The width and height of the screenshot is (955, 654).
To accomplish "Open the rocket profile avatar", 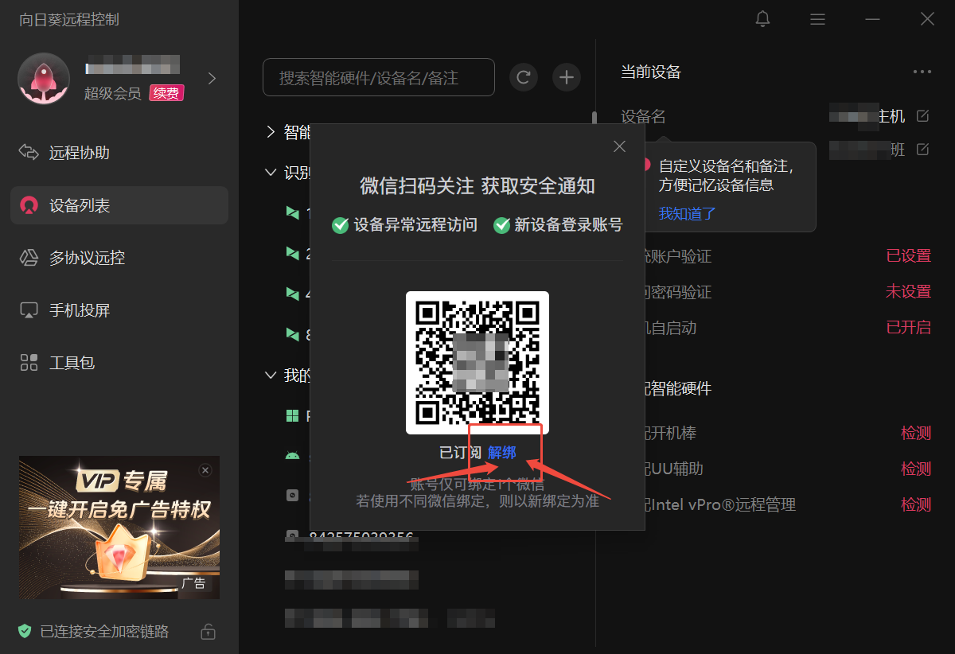I will click(x=44, y=79).
